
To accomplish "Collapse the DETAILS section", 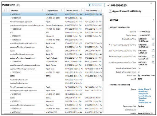I will tap(153, 20).
